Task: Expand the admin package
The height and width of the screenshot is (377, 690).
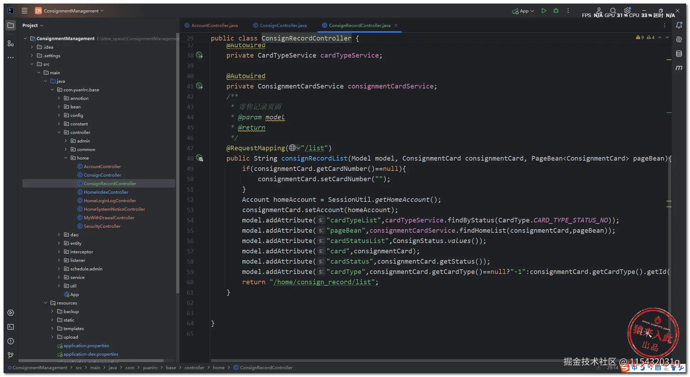Action: (x=66, y=141)
